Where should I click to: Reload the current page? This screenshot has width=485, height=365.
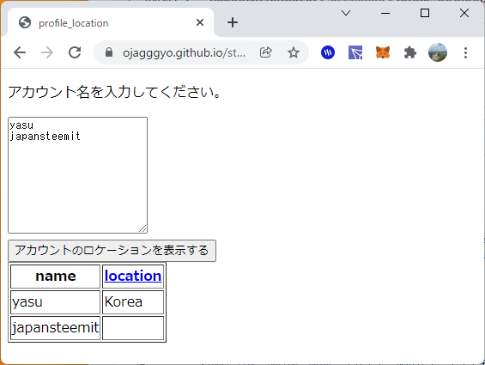click(75, 52)
